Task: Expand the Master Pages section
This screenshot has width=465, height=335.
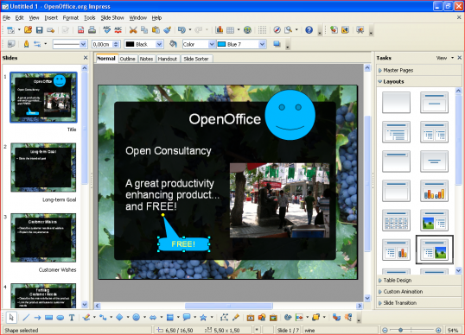Action: (419, 70)
